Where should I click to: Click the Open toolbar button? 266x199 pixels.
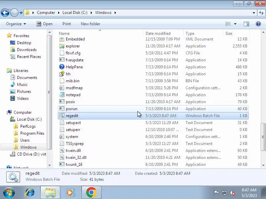(x=45, y=24)
